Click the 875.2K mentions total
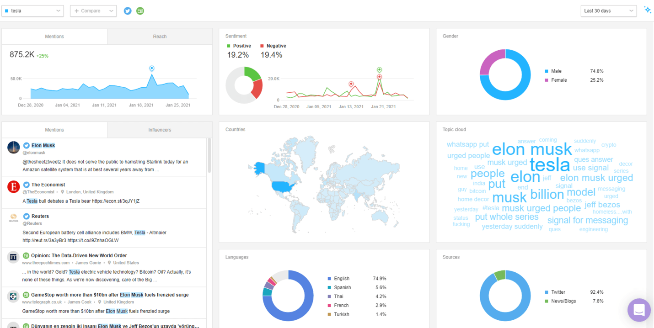The height and width of the screenshot is (328, 654). tap(22, 55)
